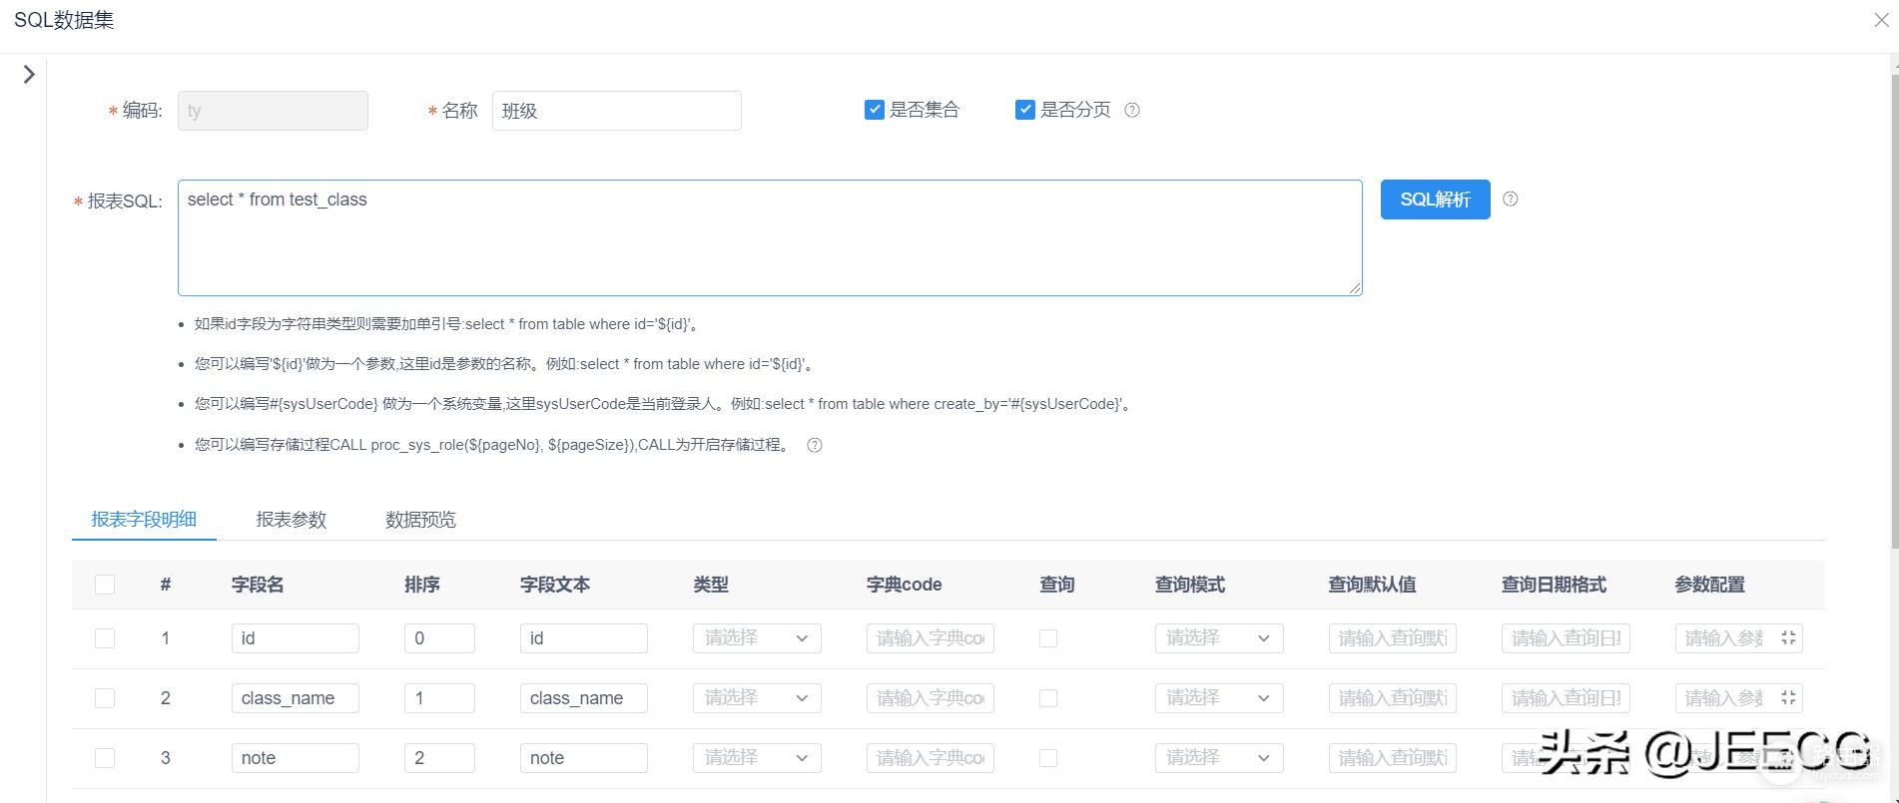Edit 排序 value 2 for note row

439,758
